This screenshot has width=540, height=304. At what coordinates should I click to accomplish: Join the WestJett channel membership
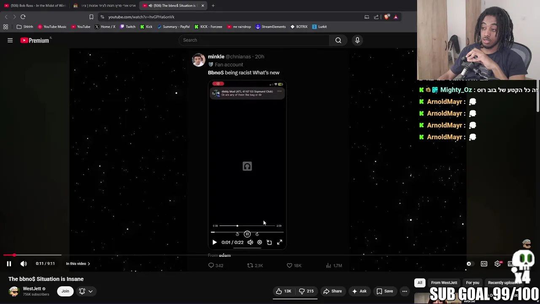65,291
